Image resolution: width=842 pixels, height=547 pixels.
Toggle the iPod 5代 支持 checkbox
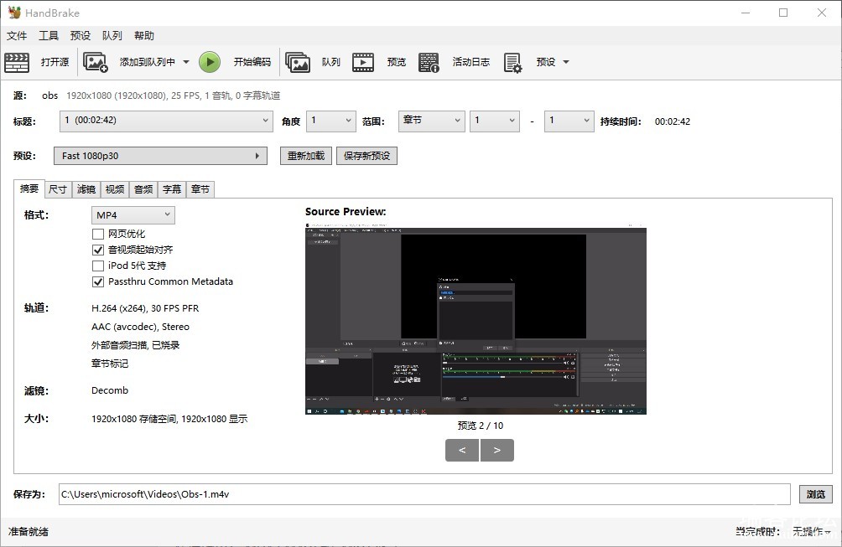(98, 266)
